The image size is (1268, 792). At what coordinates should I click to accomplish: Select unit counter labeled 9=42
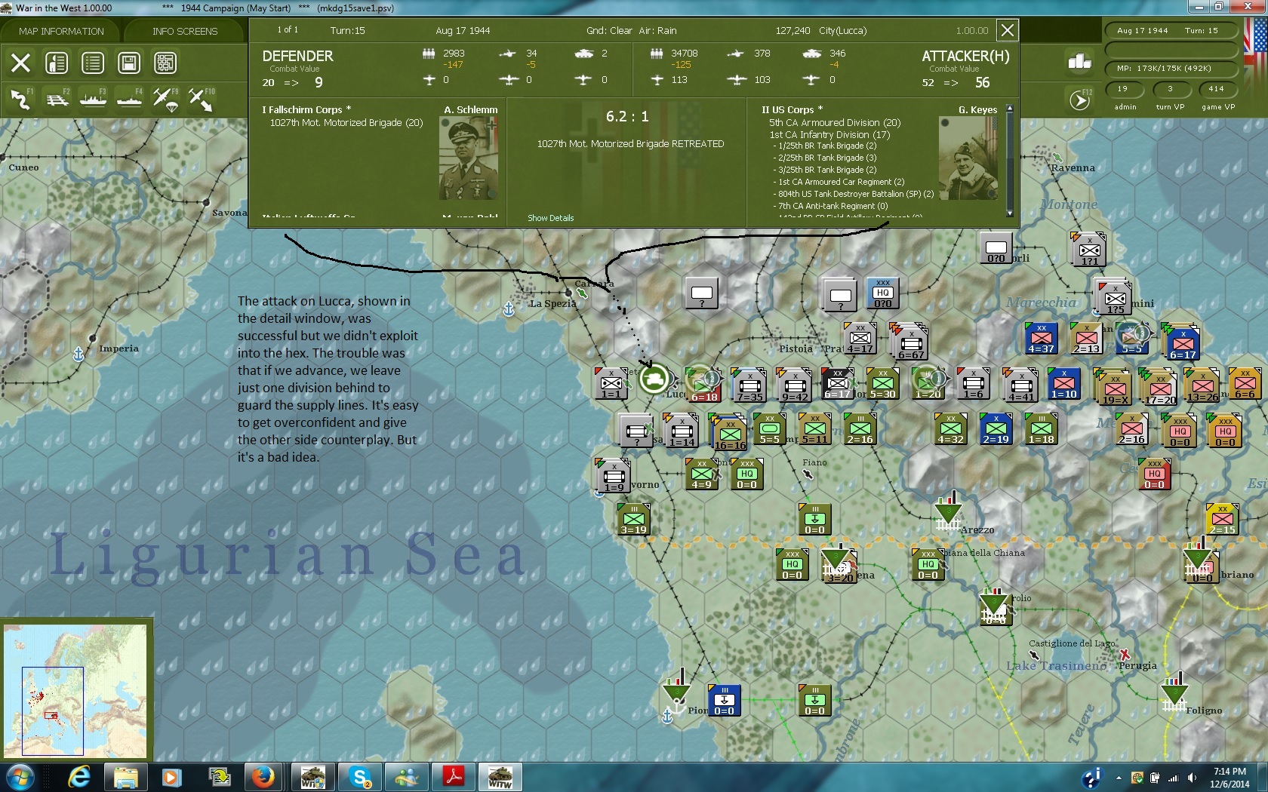coord(794,384)
